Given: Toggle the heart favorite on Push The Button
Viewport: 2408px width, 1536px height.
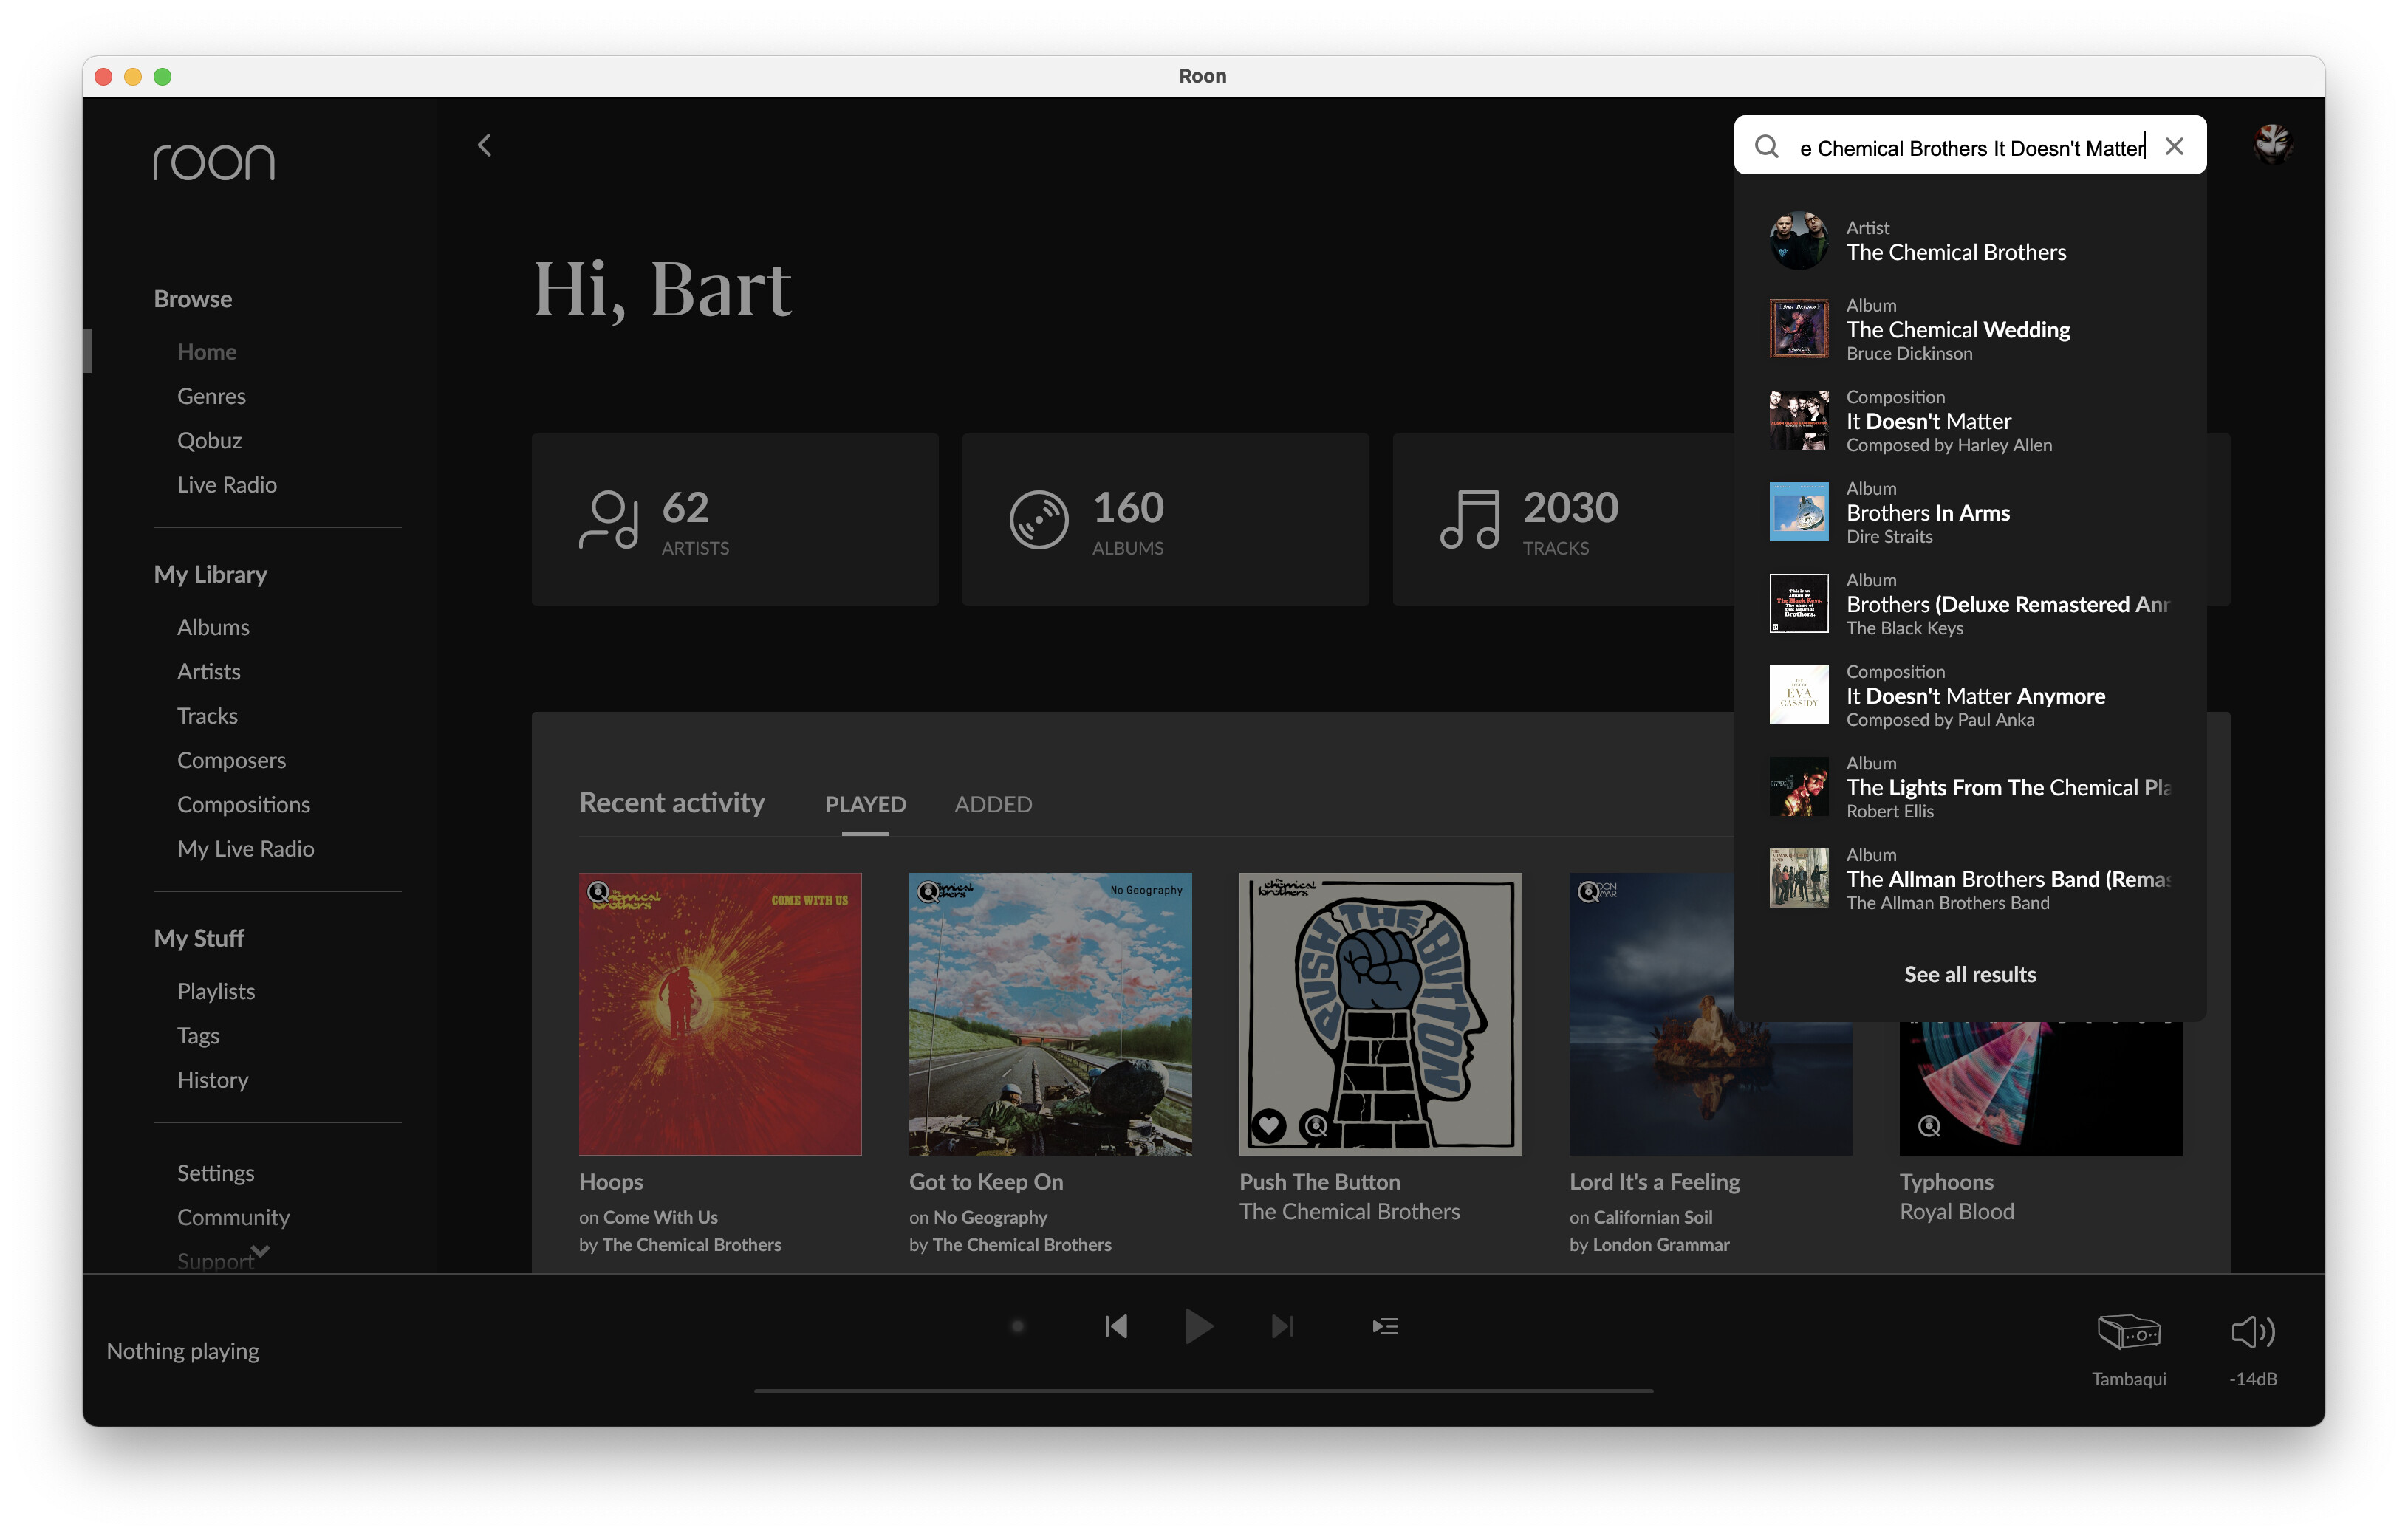Looking at the screenshot, I should pos(1269,1125).
